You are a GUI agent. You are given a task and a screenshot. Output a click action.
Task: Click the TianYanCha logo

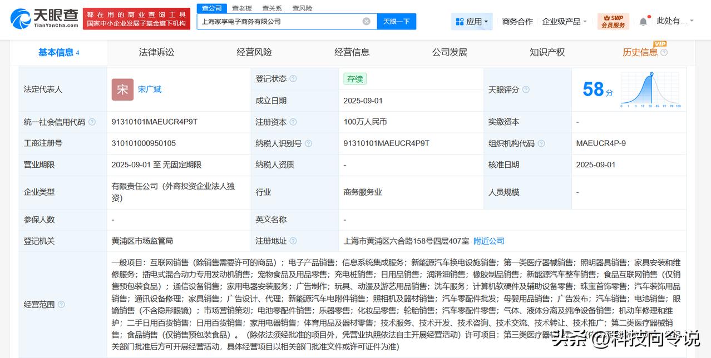pos(44,19)
